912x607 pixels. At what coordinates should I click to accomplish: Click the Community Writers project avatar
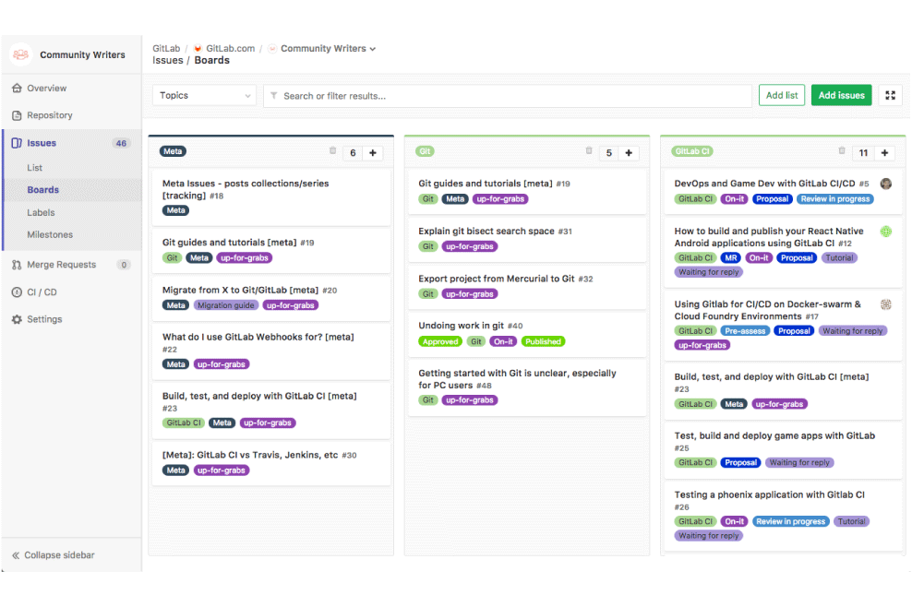[x=21, y=54]
